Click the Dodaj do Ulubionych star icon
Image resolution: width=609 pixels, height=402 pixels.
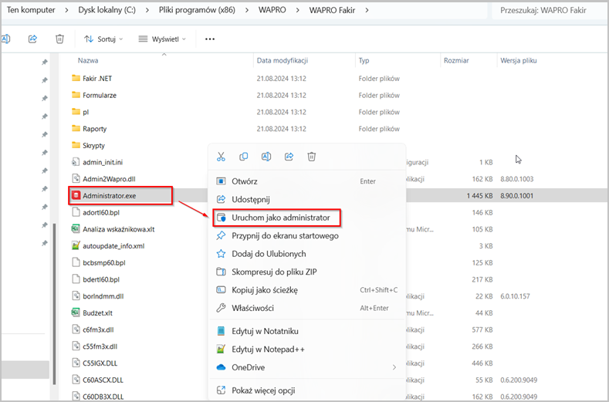click(221, 254)
